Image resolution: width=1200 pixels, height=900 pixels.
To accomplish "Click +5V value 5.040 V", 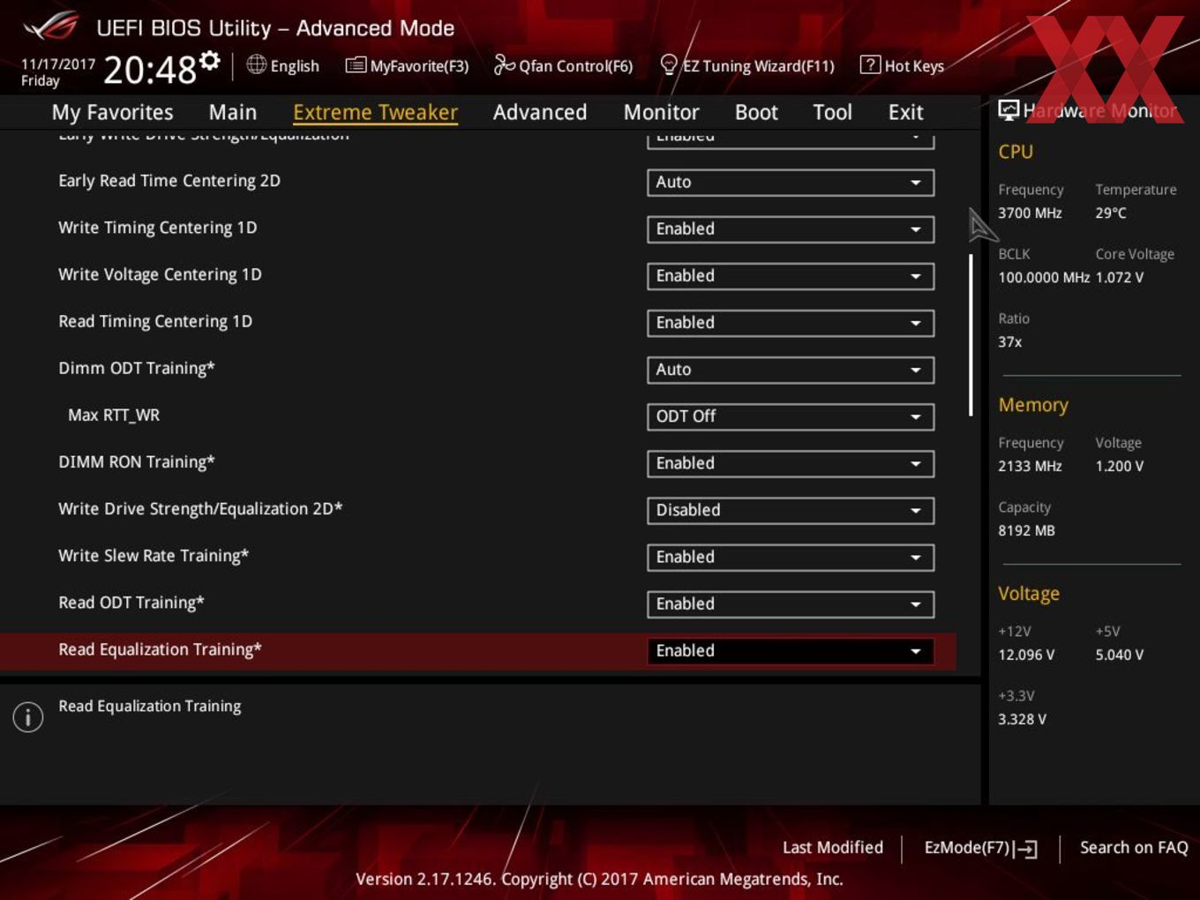I will tap(1120, 655).
